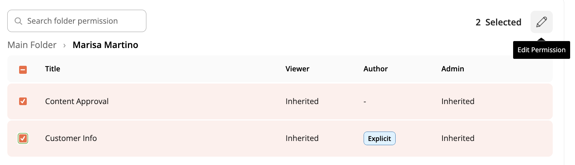This screenshot has height=165, width=575.
Task: Uncheck the Content Approval checkbox
Action: pos(23,101)
